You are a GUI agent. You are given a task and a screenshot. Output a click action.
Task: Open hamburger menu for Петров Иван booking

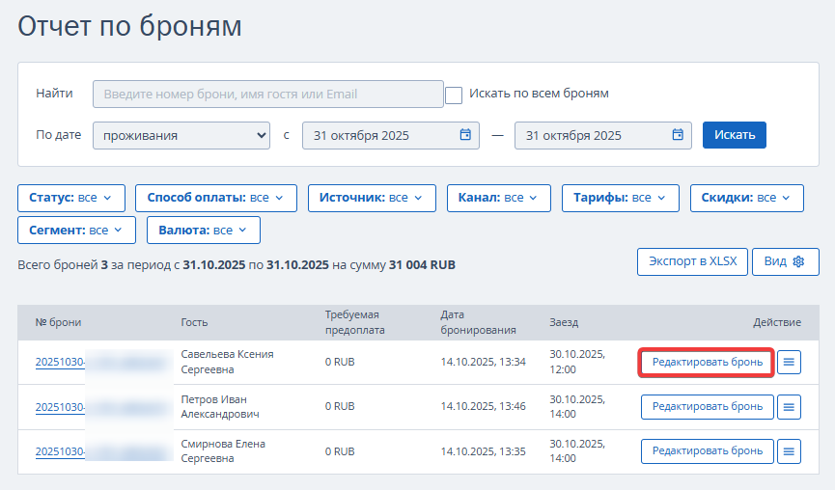pos(789,407)
